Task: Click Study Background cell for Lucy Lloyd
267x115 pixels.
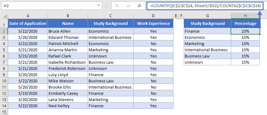Action: pyautogui.click(x=111, y=75)
